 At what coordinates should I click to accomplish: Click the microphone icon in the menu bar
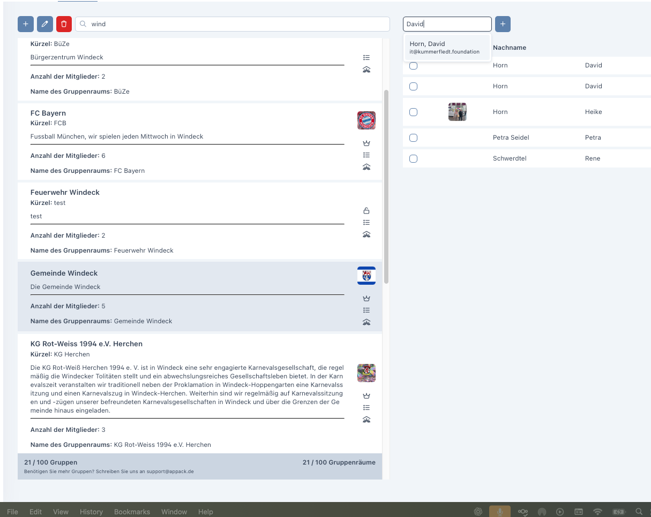click(499, 512)
